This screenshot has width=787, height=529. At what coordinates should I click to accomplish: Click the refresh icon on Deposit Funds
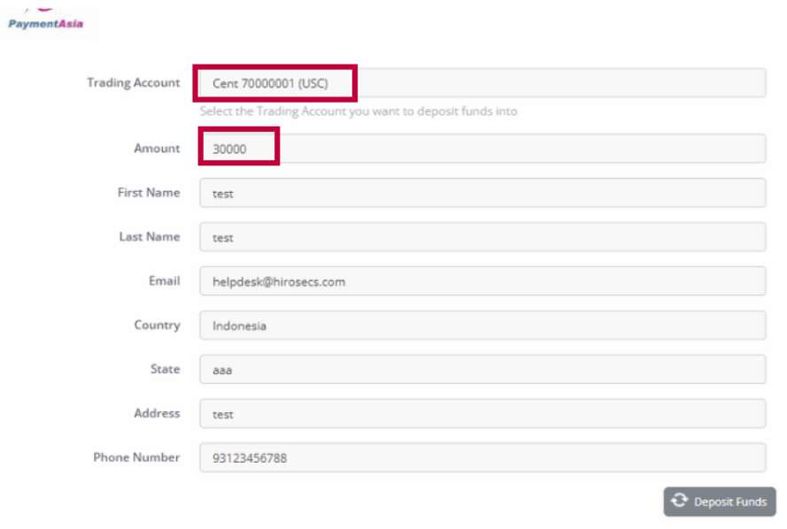tap(679, 501)
